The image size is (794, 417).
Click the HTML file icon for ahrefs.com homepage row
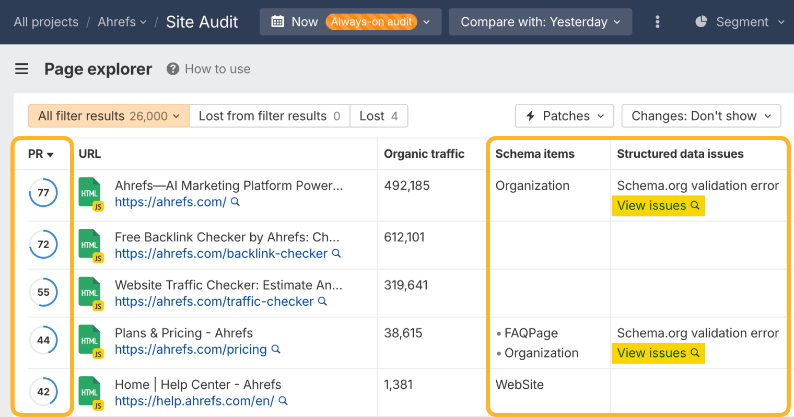tap(90, 194)
